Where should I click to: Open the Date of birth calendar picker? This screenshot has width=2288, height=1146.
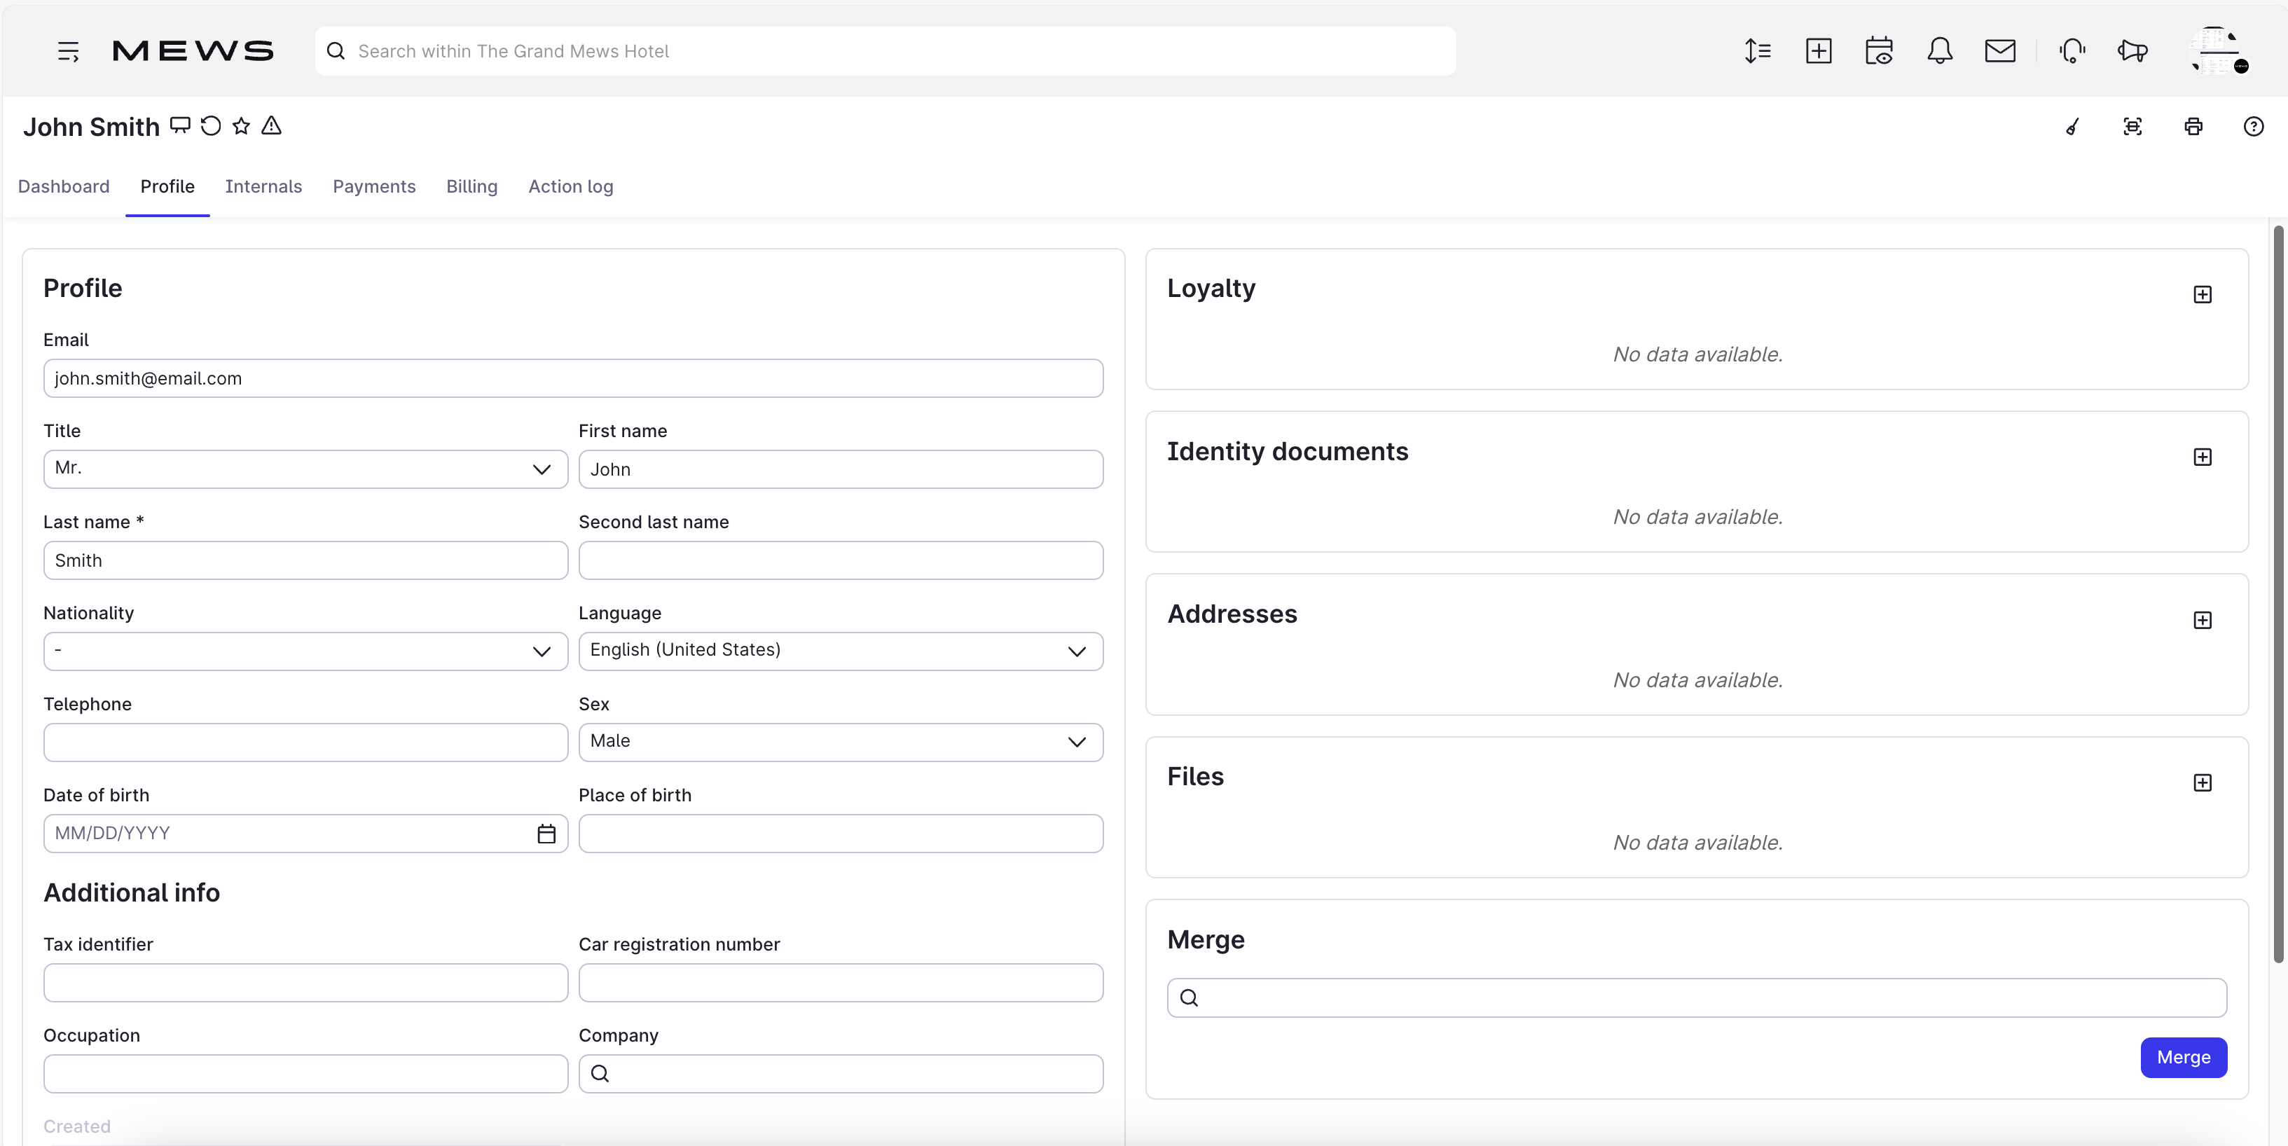tap(545, 834)
